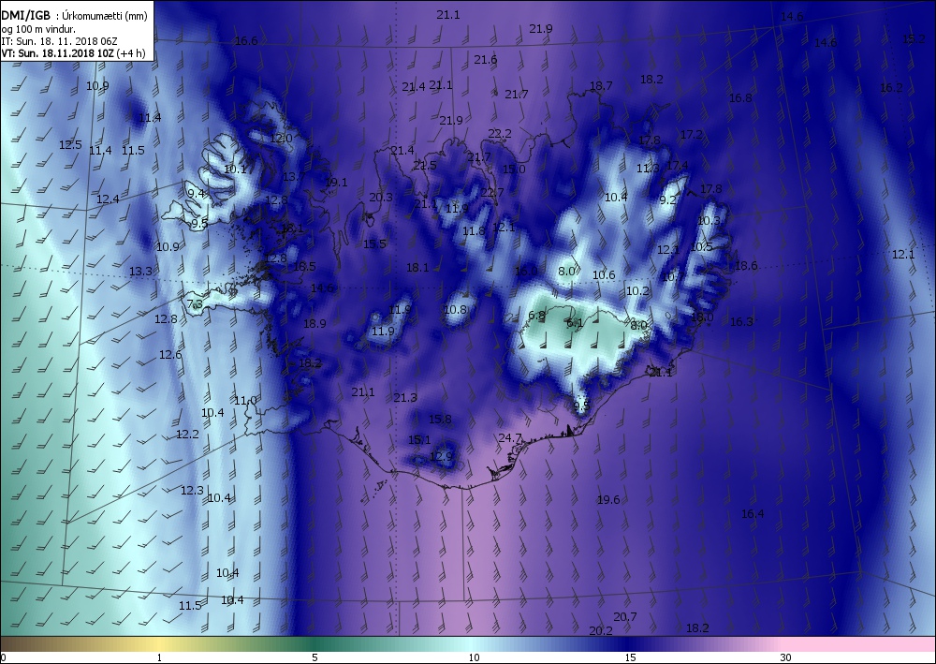
Task: Click the 15.8 value on the map
Action: (x=440, y=420)
